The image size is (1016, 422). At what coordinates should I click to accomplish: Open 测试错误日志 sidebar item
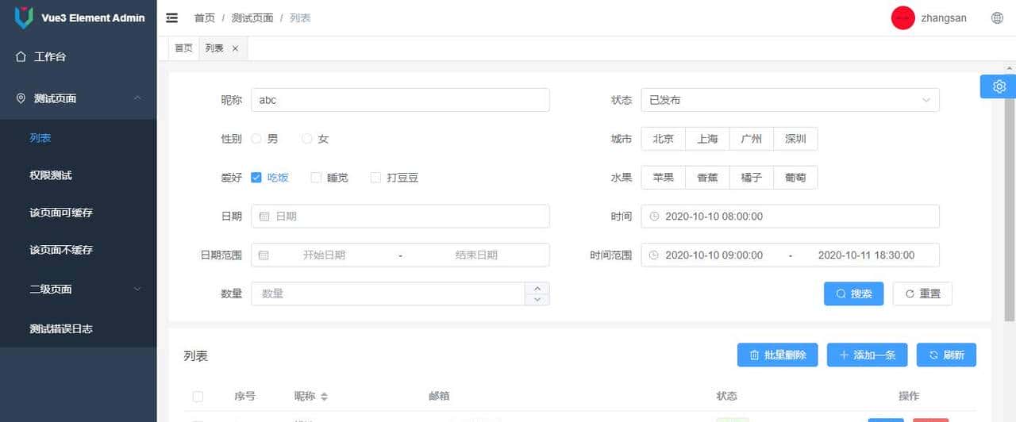79,328
